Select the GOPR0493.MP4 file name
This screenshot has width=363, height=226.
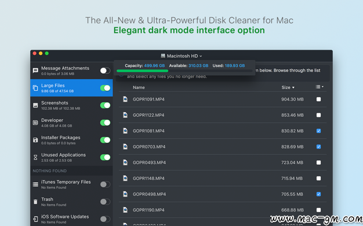150,162
